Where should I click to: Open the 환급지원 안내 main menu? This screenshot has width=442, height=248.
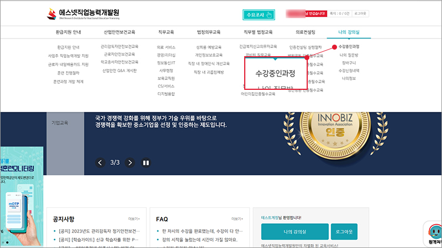click(x=68, y=32)
